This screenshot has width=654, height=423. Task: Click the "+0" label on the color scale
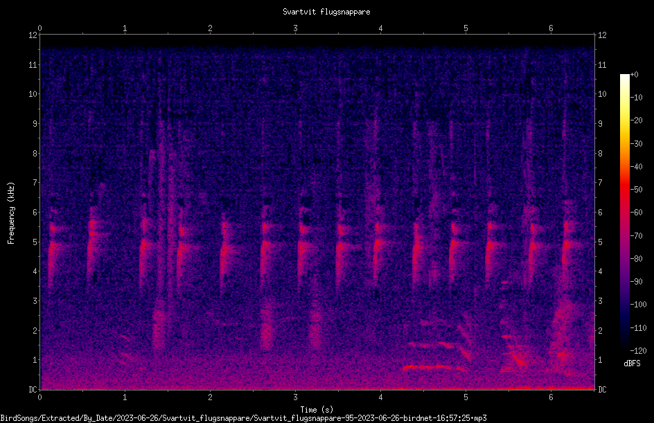click(635, 75)
